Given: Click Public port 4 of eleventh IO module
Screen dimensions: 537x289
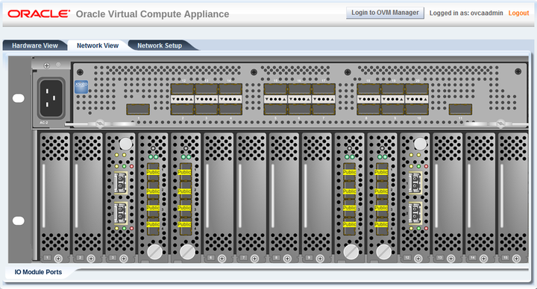Looking at the screenshot, I should tap(381, 224).
